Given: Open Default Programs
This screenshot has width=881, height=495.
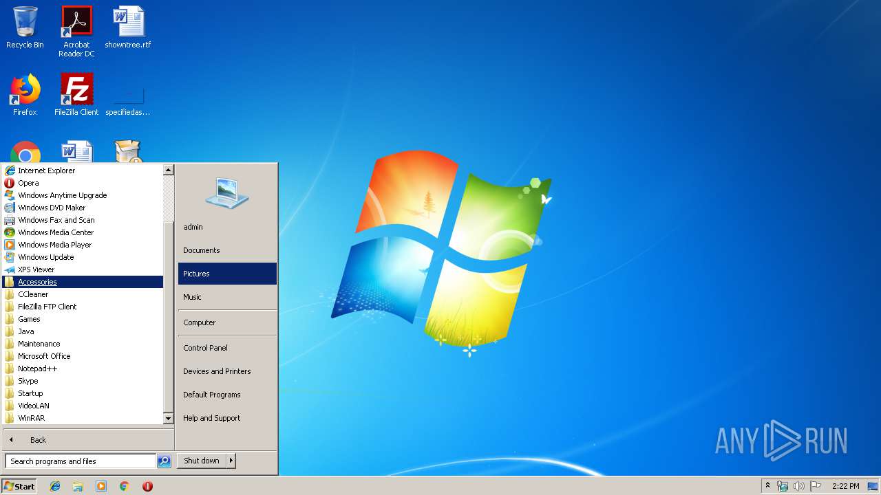Looking at the screenshot, I should [x=227, y=395].
